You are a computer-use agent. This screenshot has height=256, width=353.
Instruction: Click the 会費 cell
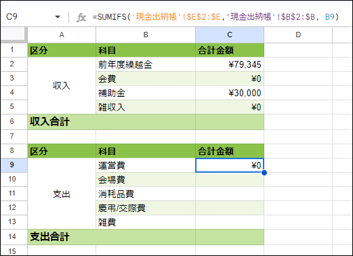pyautogui.click(x=146, y=79)
